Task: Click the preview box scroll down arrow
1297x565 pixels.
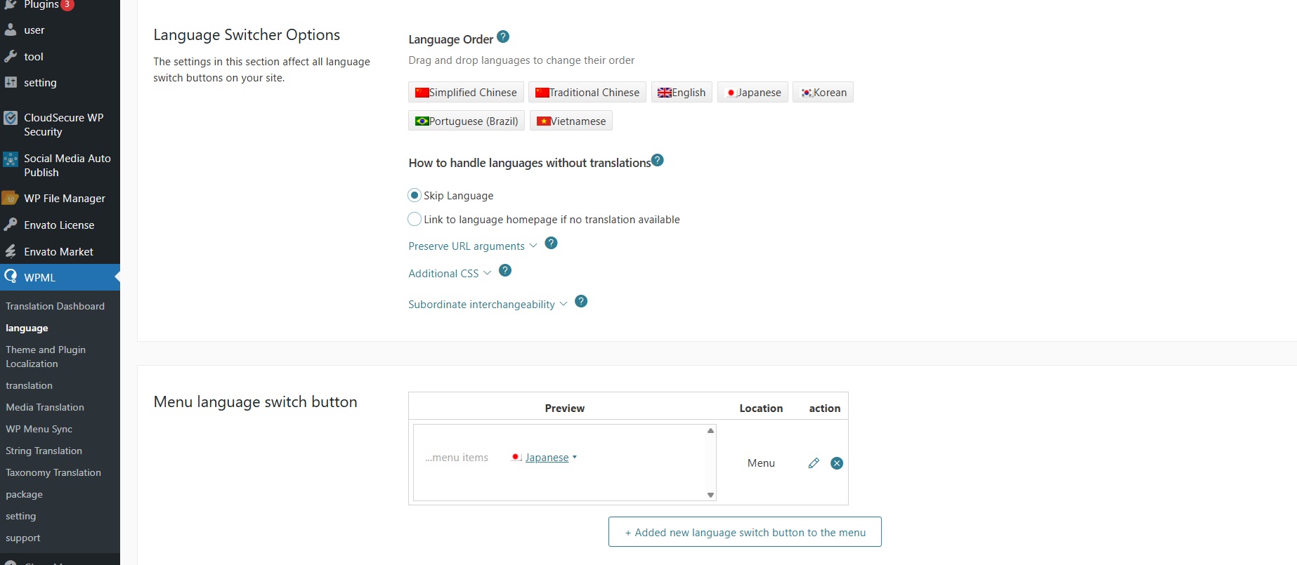Action: (710, 495)
